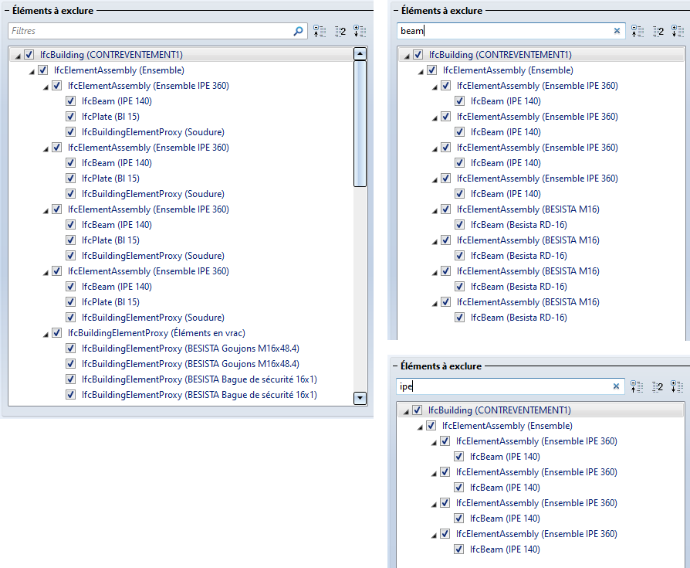
Task: Collapse first Ensemble IPE 360 node in unfiltered panel
Action: click(x=46, y=87)
